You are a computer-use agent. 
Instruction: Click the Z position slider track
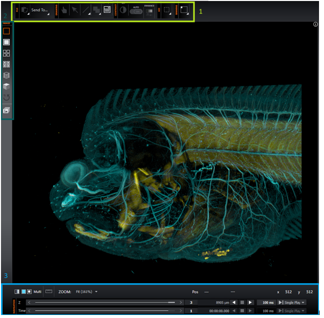(x=105, y=303)
